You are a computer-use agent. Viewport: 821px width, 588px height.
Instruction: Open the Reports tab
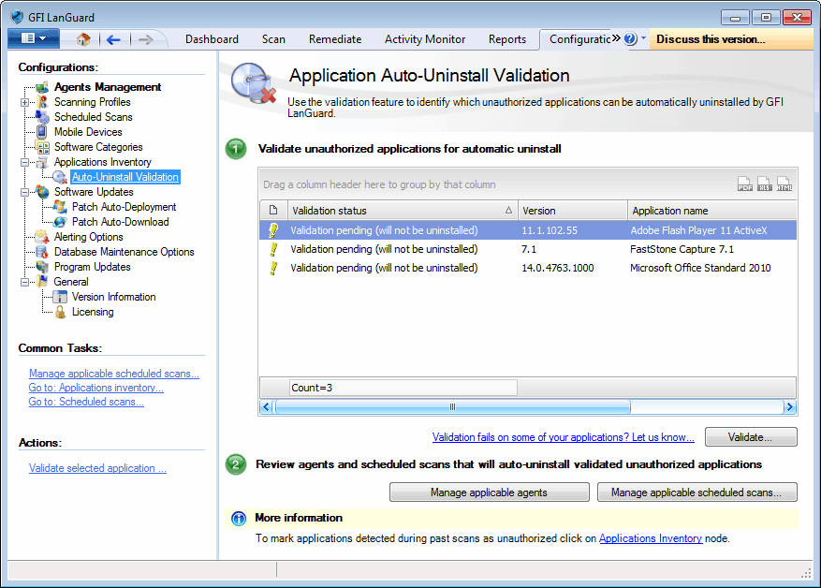tap(506, 39)
